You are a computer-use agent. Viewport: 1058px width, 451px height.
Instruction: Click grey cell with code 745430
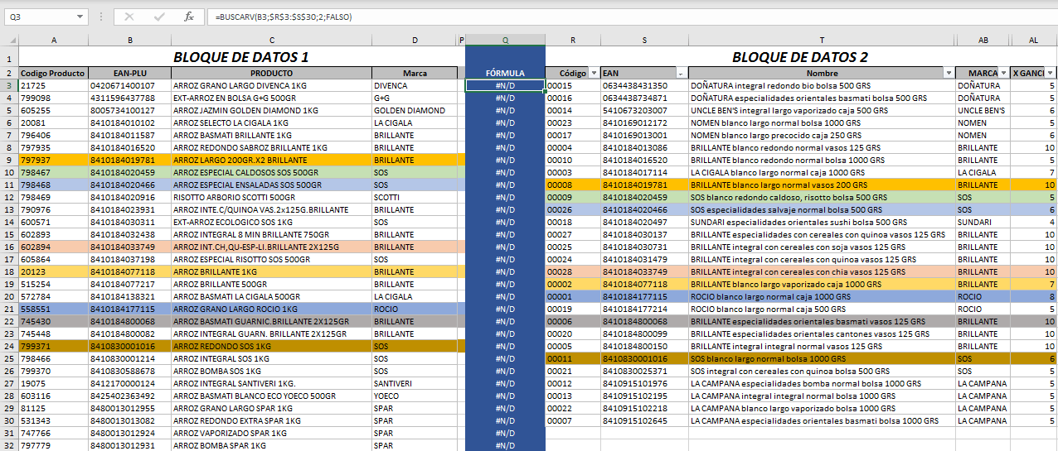53,321
